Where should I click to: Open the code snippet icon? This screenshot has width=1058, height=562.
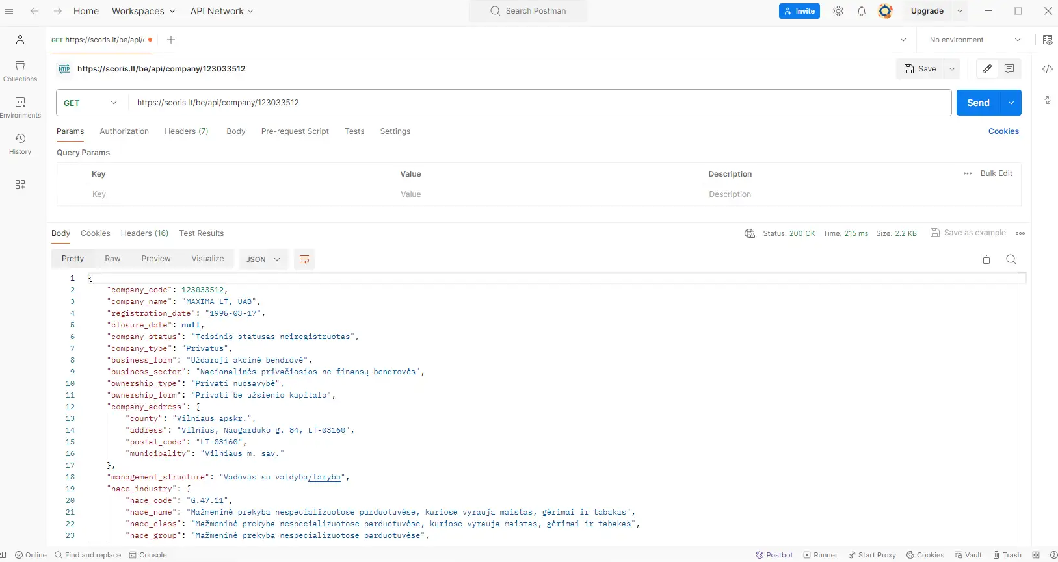(x=1048, y=69)
